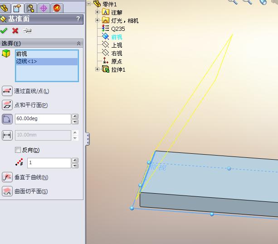Image resolution: width=278 pixels, height=244 pixels.
Task: Choose 点和平行面 plane option
Action: pos(7,105)
